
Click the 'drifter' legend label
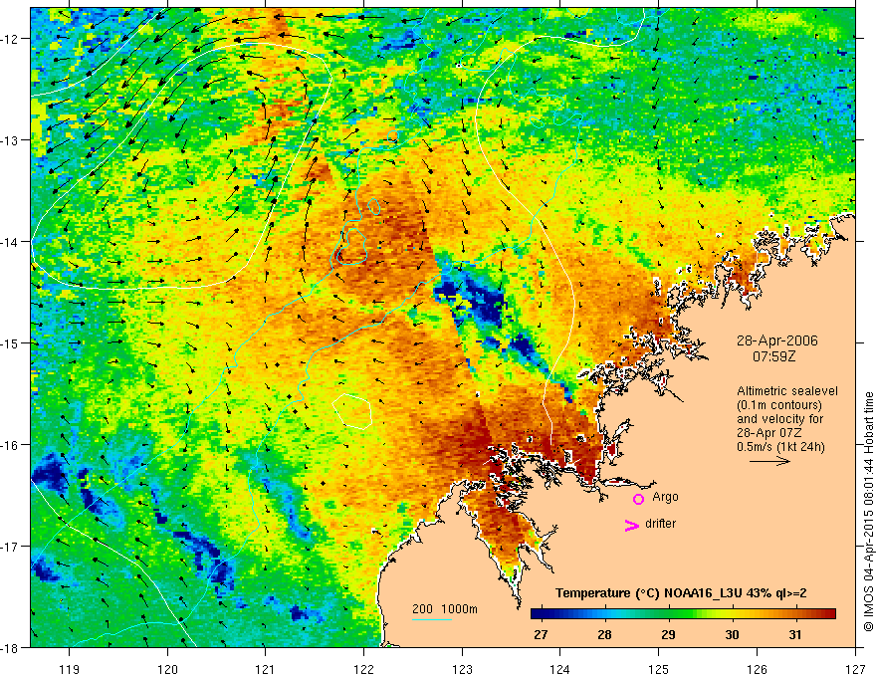pyautogui.click(x=660, y=524)
